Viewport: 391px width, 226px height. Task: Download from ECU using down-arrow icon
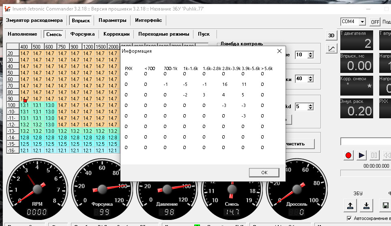366,205
